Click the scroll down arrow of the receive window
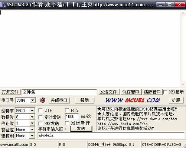Screen dimensions: 186x148 pyautogui.click(x=183, y=84)
